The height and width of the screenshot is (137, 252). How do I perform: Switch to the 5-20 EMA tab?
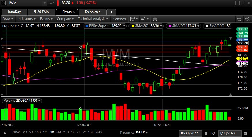pyautogui.click(x=41, y=12)
